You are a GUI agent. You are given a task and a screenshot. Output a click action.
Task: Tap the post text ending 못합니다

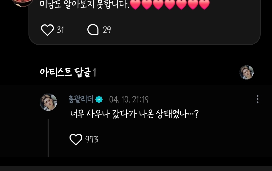tap(85, 4)
